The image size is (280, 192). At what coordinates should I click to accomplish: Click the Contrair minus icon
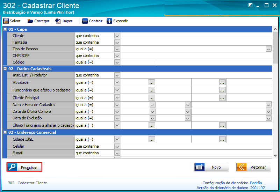pos(85,21)
